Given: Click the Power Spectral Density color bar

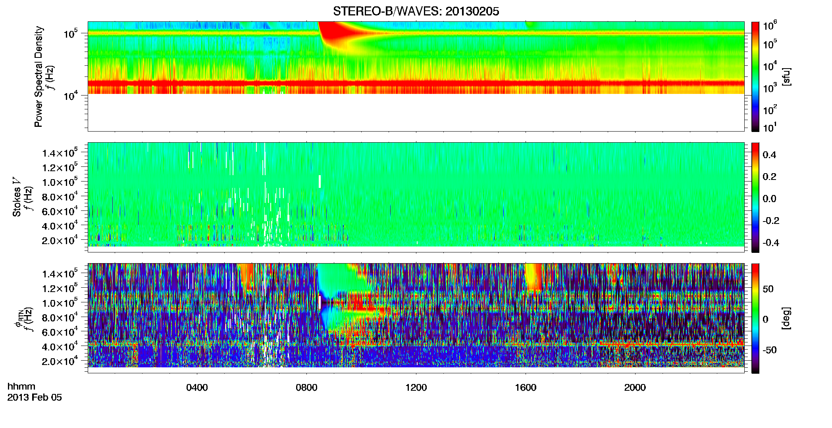Looking at the screenshot, I should [755, 76].
